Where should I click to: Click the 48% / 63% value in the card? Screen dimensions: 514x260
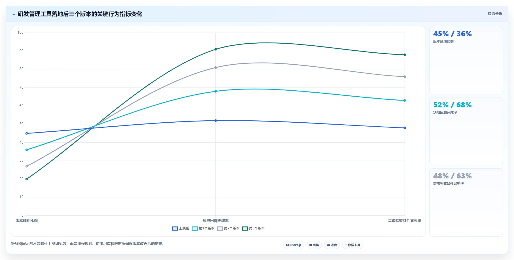452,176
